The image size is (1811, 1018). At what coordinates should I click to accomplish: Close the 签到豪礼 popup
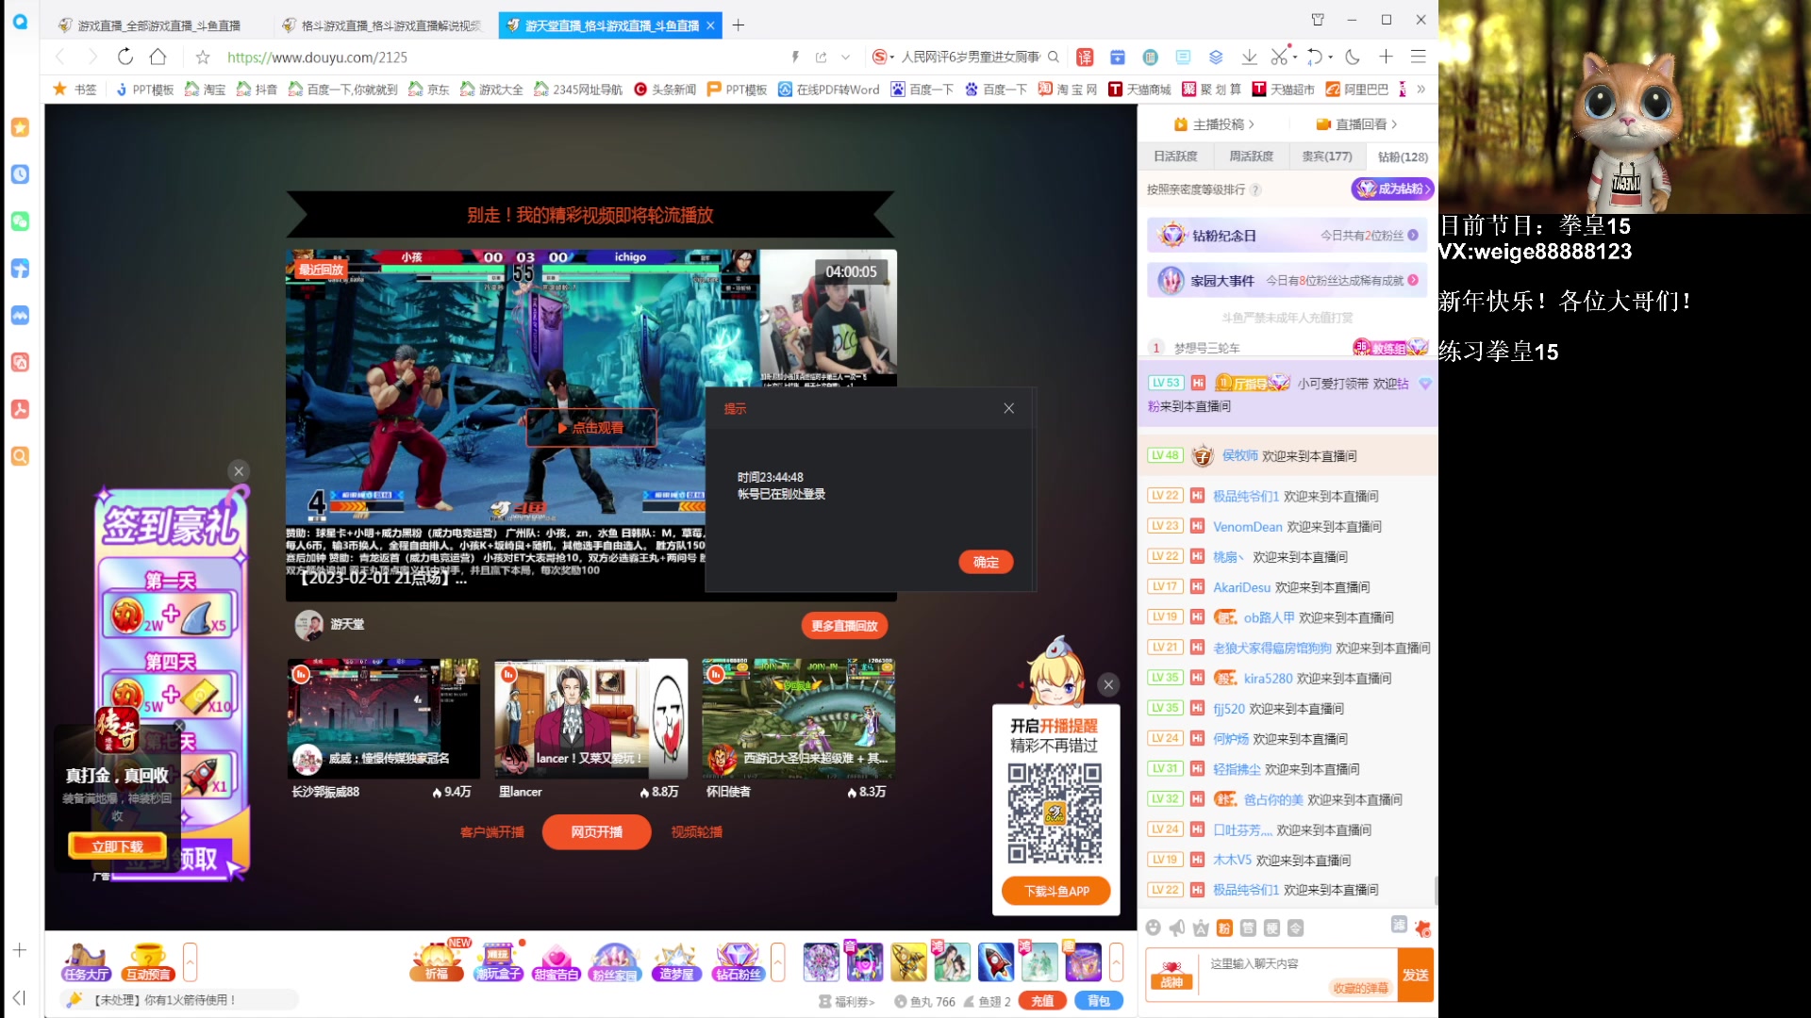(239, 471)
